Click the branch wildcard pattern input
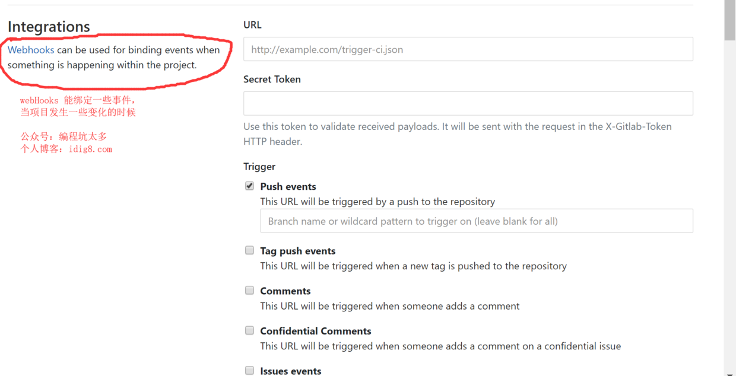This screenshot has width=736, height=376. (476, 221)
